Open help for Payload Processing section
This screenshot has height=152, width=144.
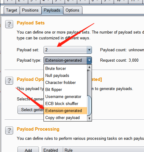pyautogui.click(x=9, y=130)
